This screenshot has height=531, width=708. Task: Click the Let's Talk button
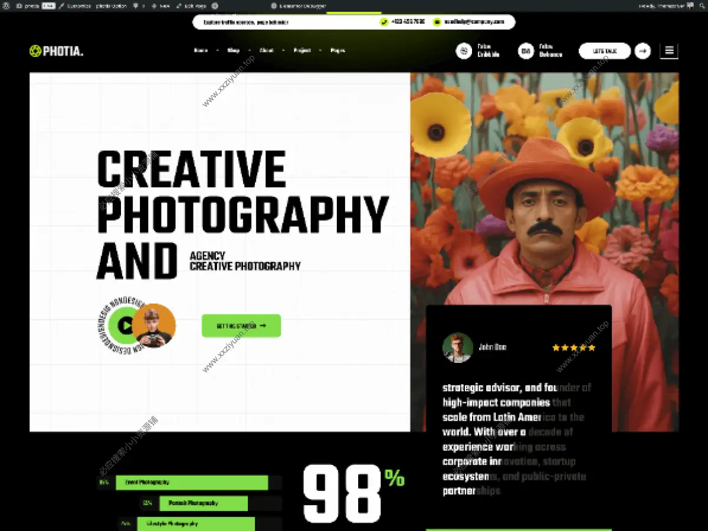(x=604, y=51)
